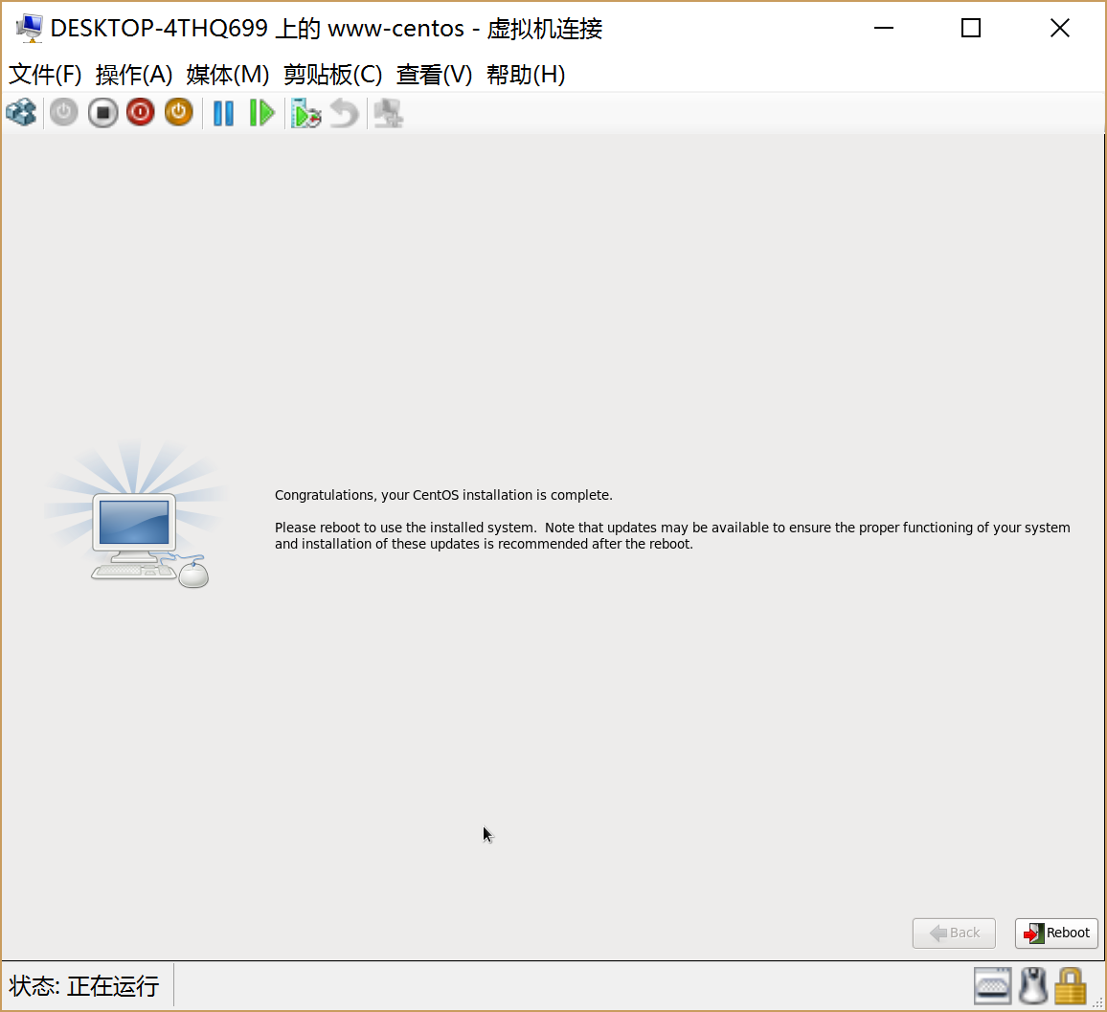Open the 帮助(H) menu
This screenshot has width=1107, height=1012.
[526, 74]
